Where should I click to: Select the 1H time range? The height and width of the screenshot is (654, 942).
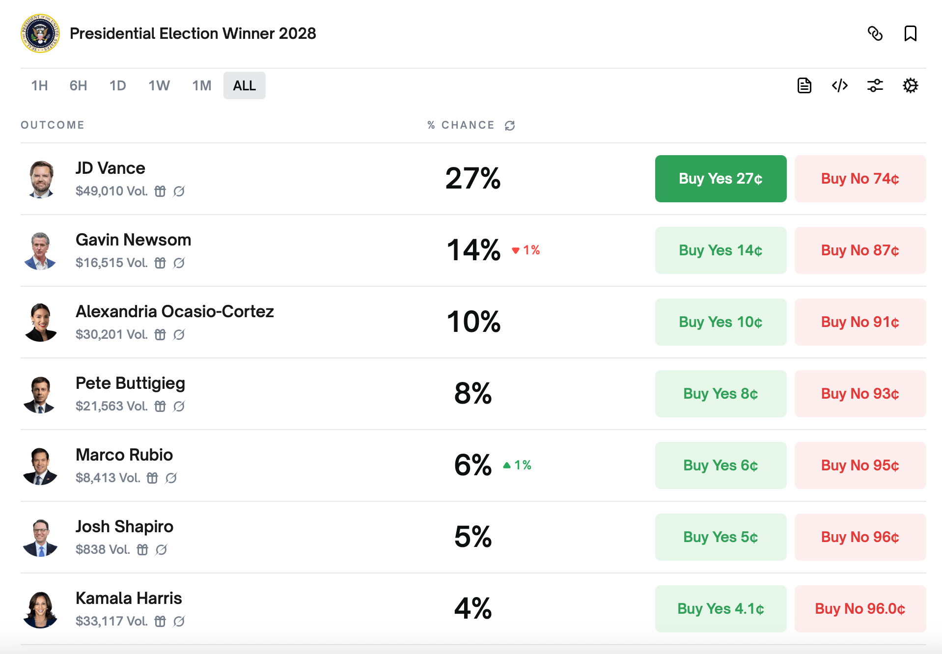coord(39,85)
